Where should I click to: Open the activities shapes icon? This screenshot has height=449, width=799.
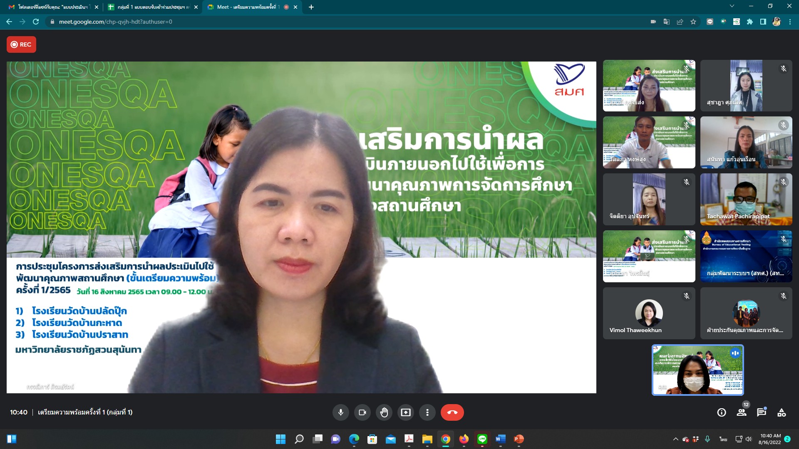click(x=782, y=412)
